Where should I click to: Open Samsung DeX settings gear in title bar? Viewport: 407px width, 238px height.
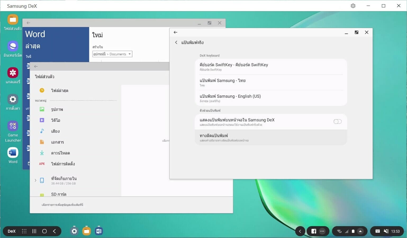tap(353, 6)
